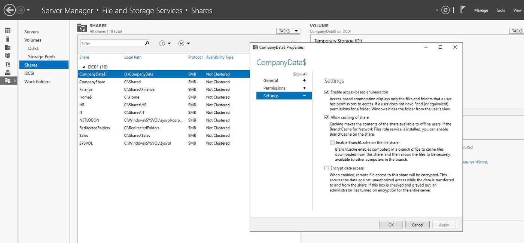Open the dropdown arrow left of refresh icon

437,10
